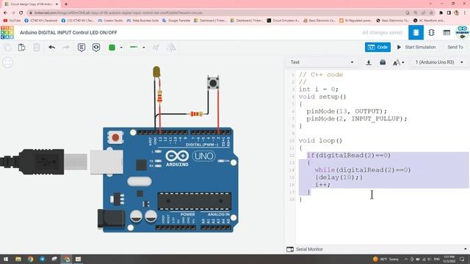This screenshot has width=470, height=264.
Task: Expand Serial Monitor with arrow
Action: (x=465, y=249)
